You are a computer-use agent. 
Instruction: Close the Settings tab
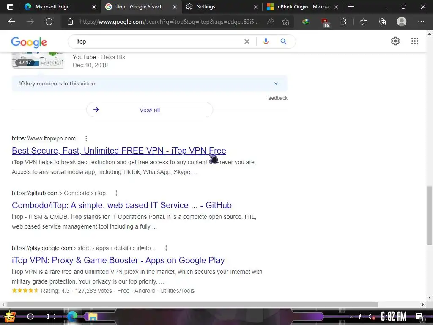click(255, 7)
